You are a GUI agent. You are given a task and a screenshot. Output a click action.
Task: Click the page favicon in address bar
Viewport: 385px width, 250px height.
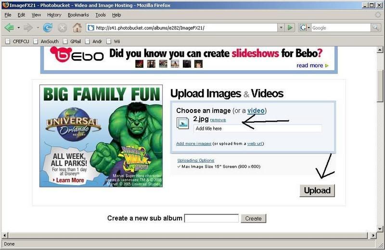(91, 28)
